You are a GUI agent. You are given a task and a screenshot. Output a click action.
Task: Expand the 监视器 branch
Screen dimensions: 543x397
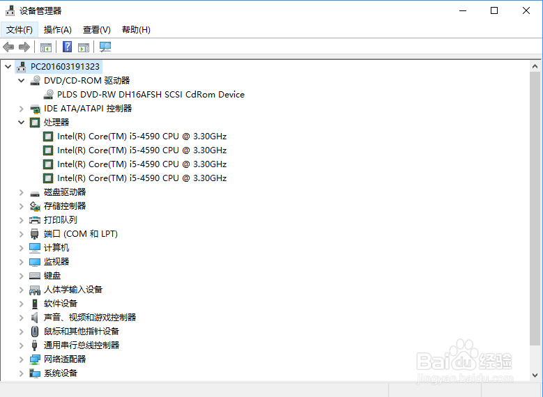(x=21, y=262)
